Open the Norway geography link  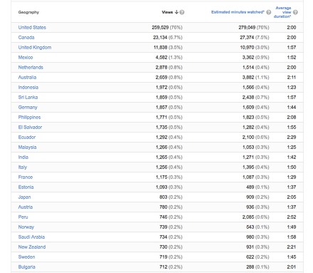pos(26,227)
